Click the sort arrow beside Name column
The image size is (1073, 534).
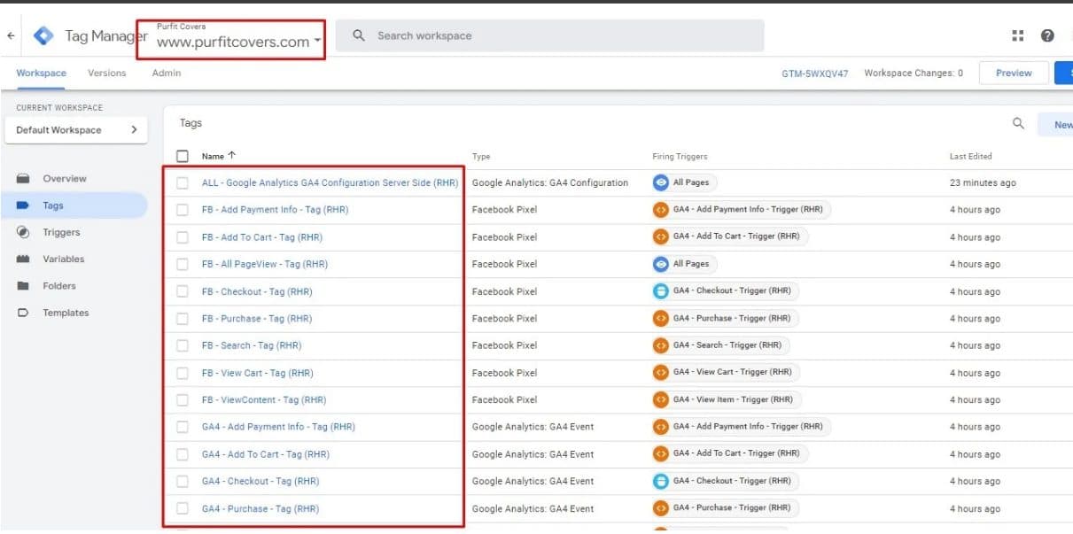pyautogui.click(x=232, y=156)
